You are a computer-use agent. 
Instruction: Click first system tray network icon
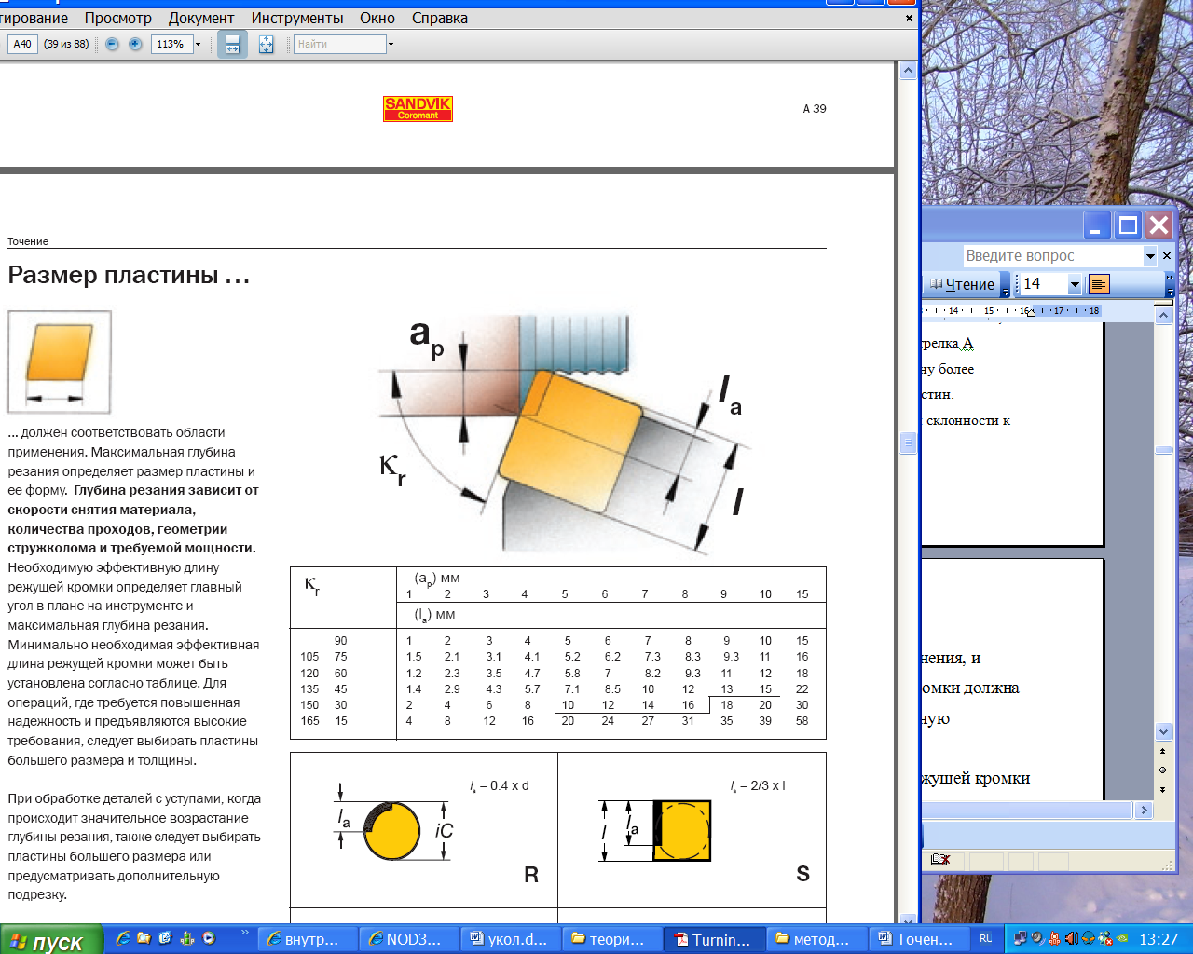[1021, 939]
